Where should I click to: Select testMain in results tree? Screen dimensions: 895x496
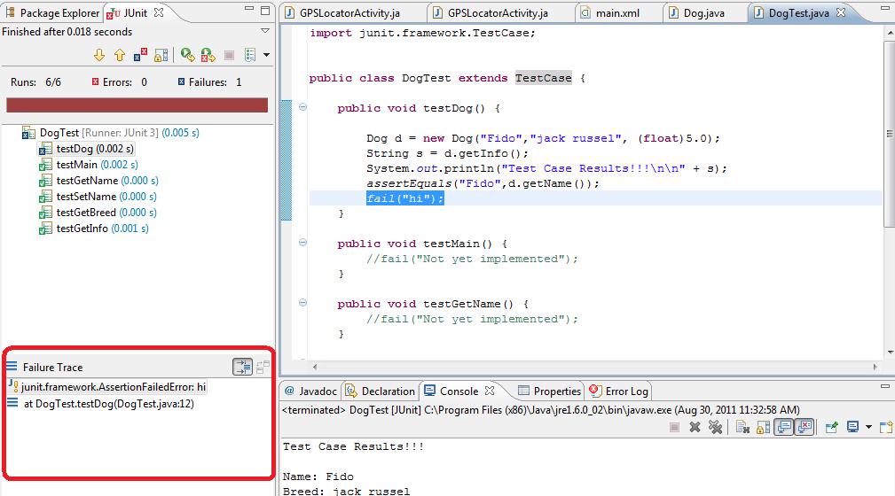(89, 165)
